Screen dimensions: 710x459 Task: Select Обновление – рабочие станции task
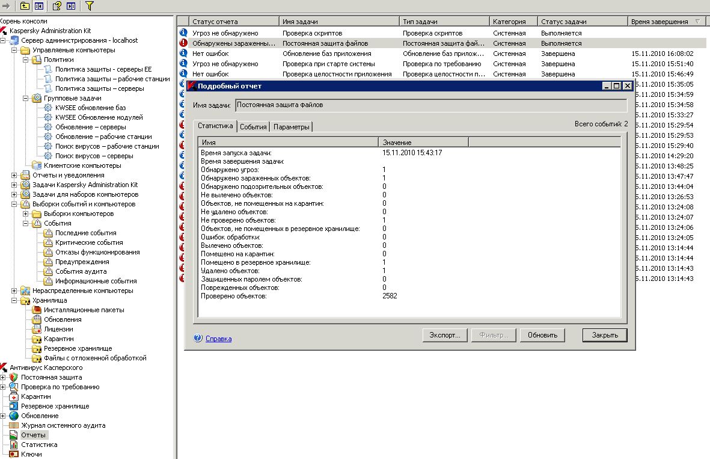(x=103, y=137)
